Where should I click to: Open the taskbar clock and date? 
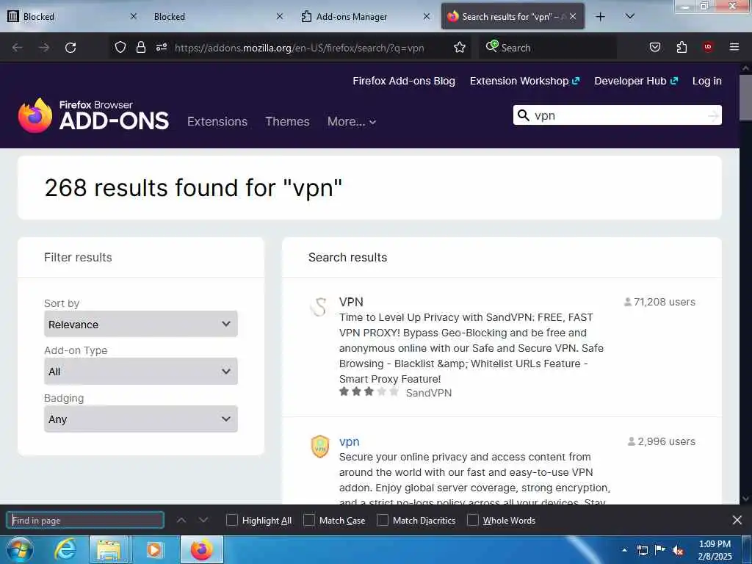coord(715,550)
